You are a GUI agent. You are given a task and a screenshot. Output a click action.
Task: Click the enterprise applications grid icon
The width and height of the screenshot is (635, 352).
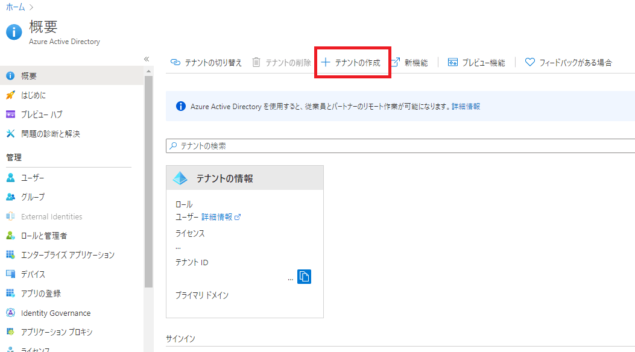pyautogui.click(x=10, y=254)
